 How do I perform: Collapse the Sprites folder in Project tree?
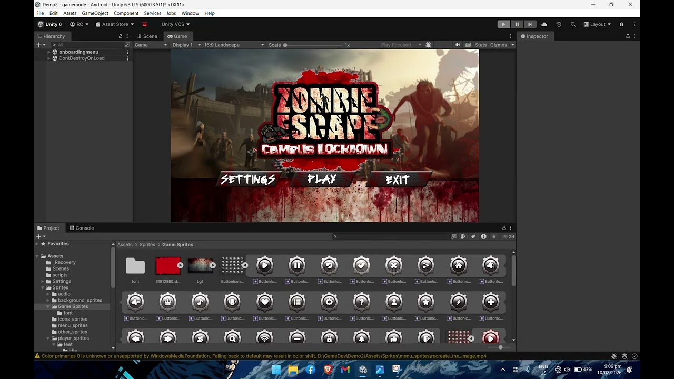[x=43, y=287]
